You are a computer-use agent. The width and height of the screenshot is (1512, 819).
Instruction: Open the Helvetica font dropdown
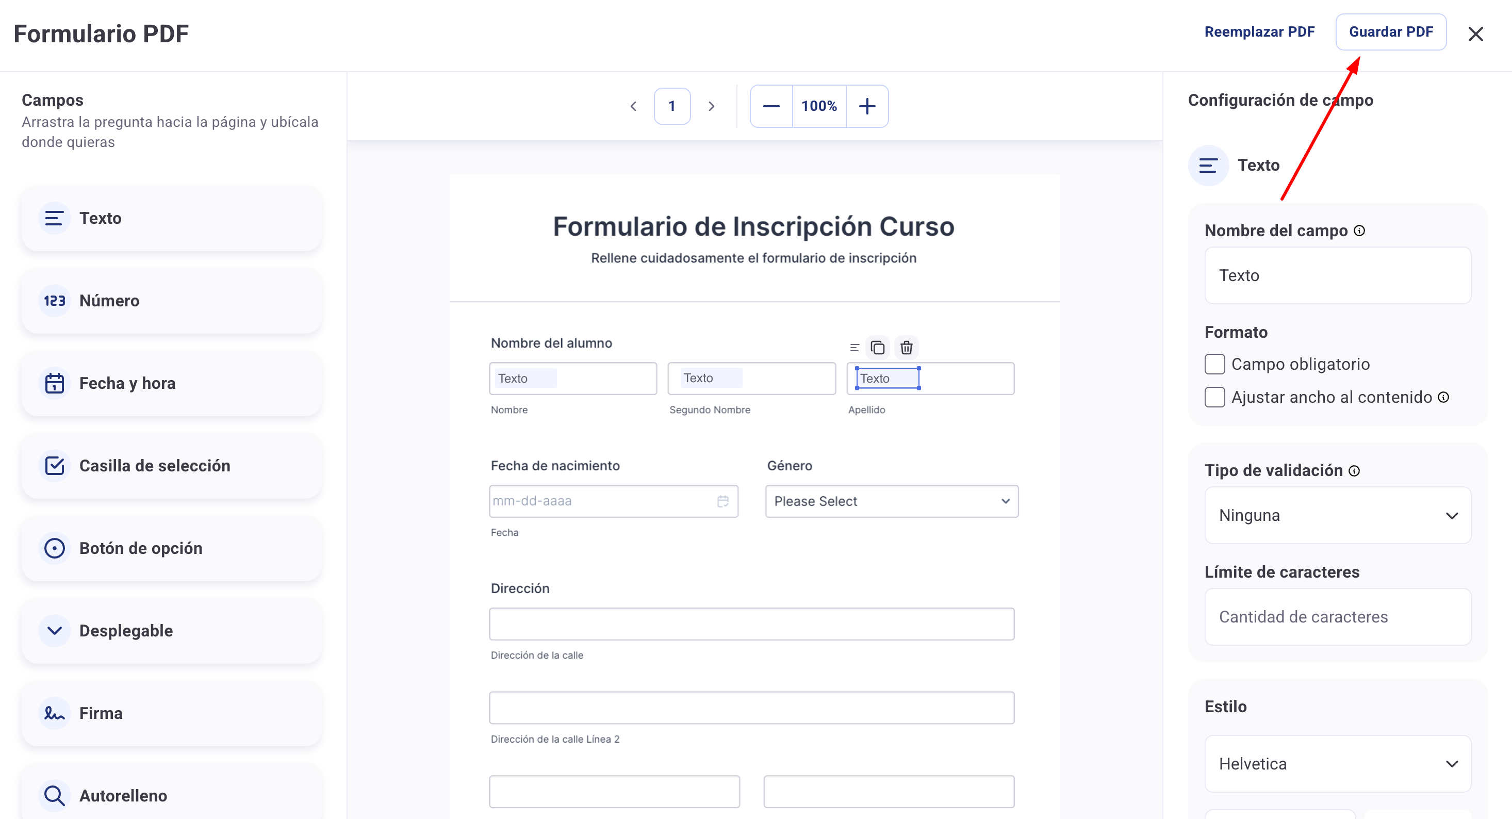(1338, 764)
